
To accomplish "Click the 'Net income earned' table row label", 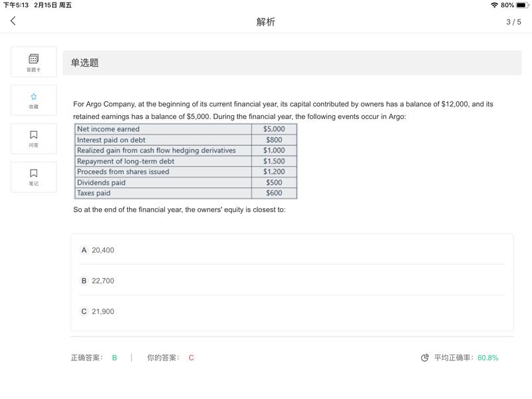I will (108, 129).
